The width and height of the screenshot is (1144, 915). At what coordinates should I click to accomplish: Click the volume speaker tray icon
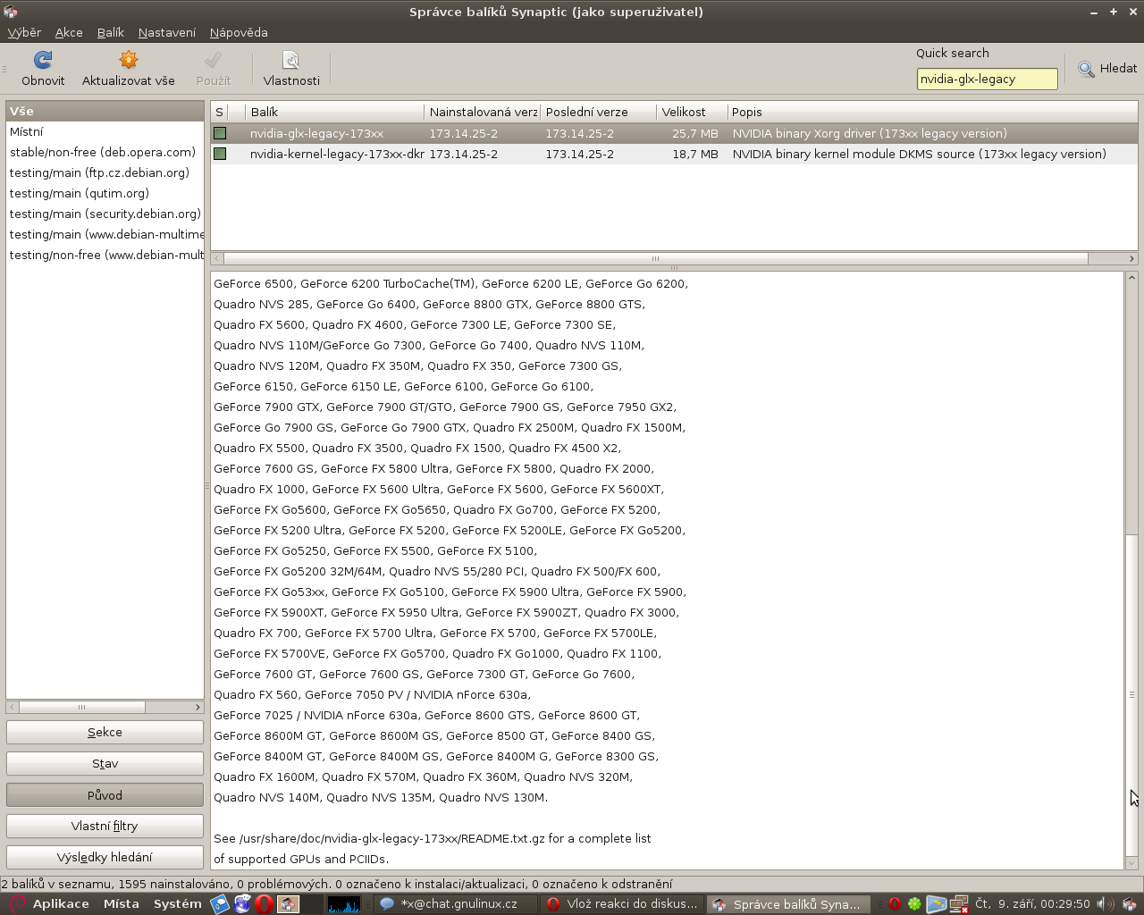(x=1106, y=904)
